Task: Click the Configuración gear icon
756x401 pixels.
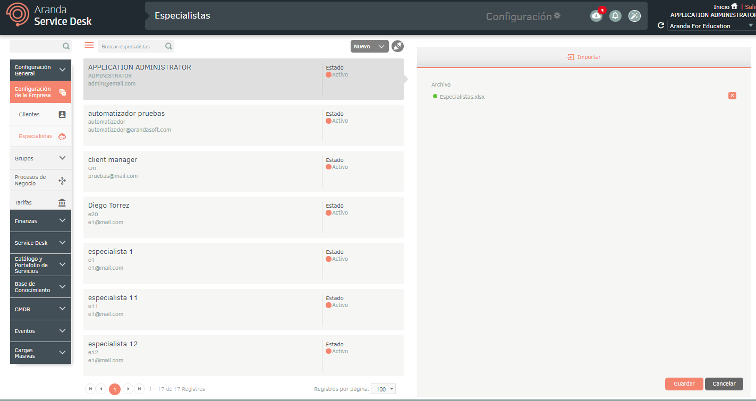Action: tap(557, 16)
